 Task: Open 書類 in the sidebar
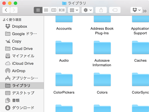click(x=22, y=100)
